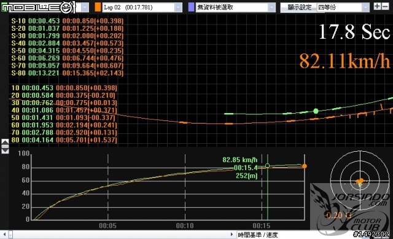Click the S-40 00:02.884 row
The image size is (393, 239).
pyautogui.click(x=68, y=44)
